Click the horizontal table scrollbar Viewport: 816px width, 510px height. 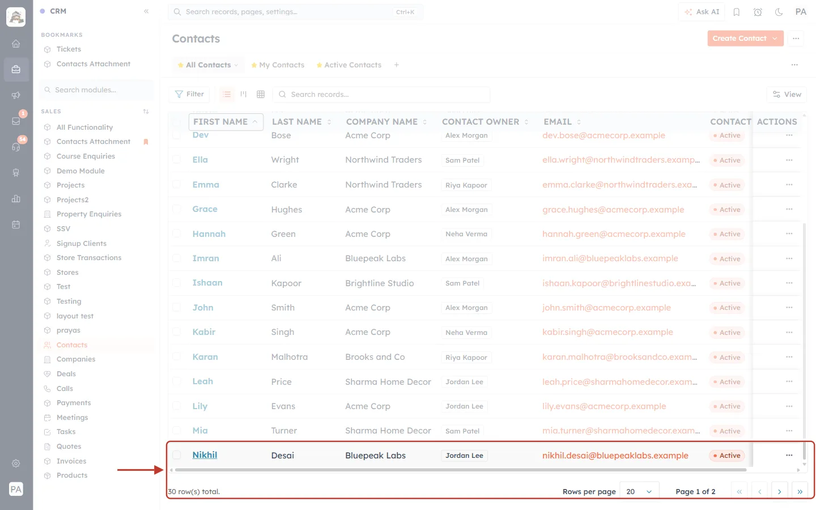click(461, 470)
